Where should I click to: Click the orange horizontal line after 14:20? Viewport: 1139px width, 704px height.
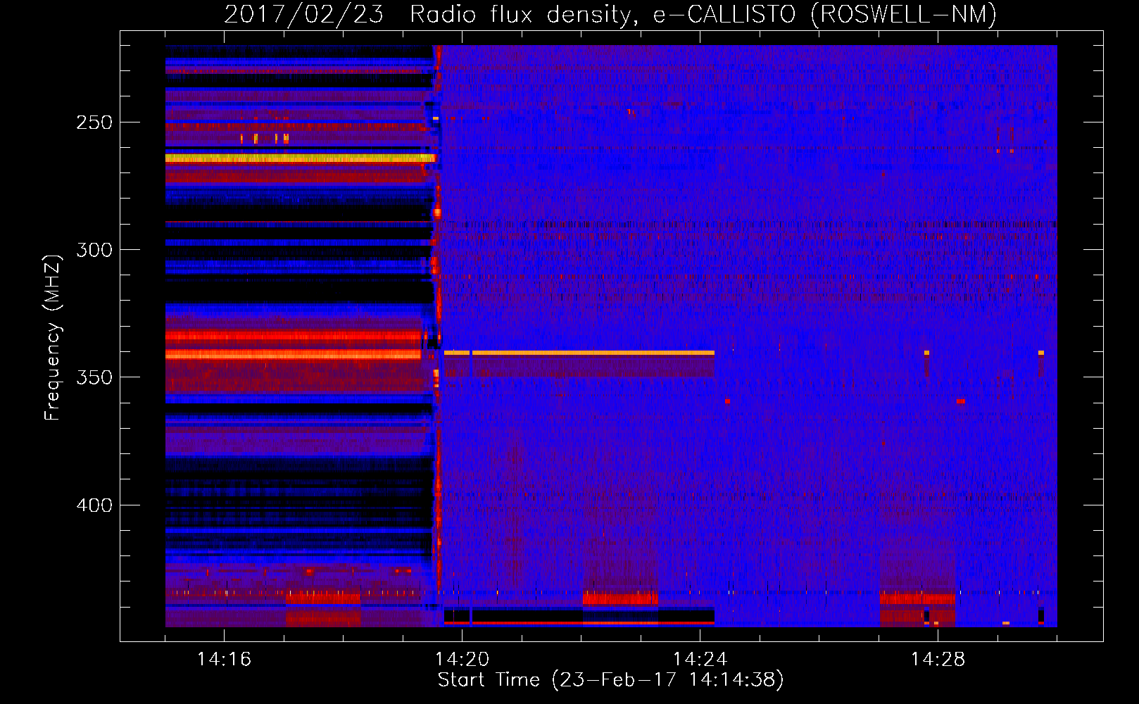click(x=593, y=353)
